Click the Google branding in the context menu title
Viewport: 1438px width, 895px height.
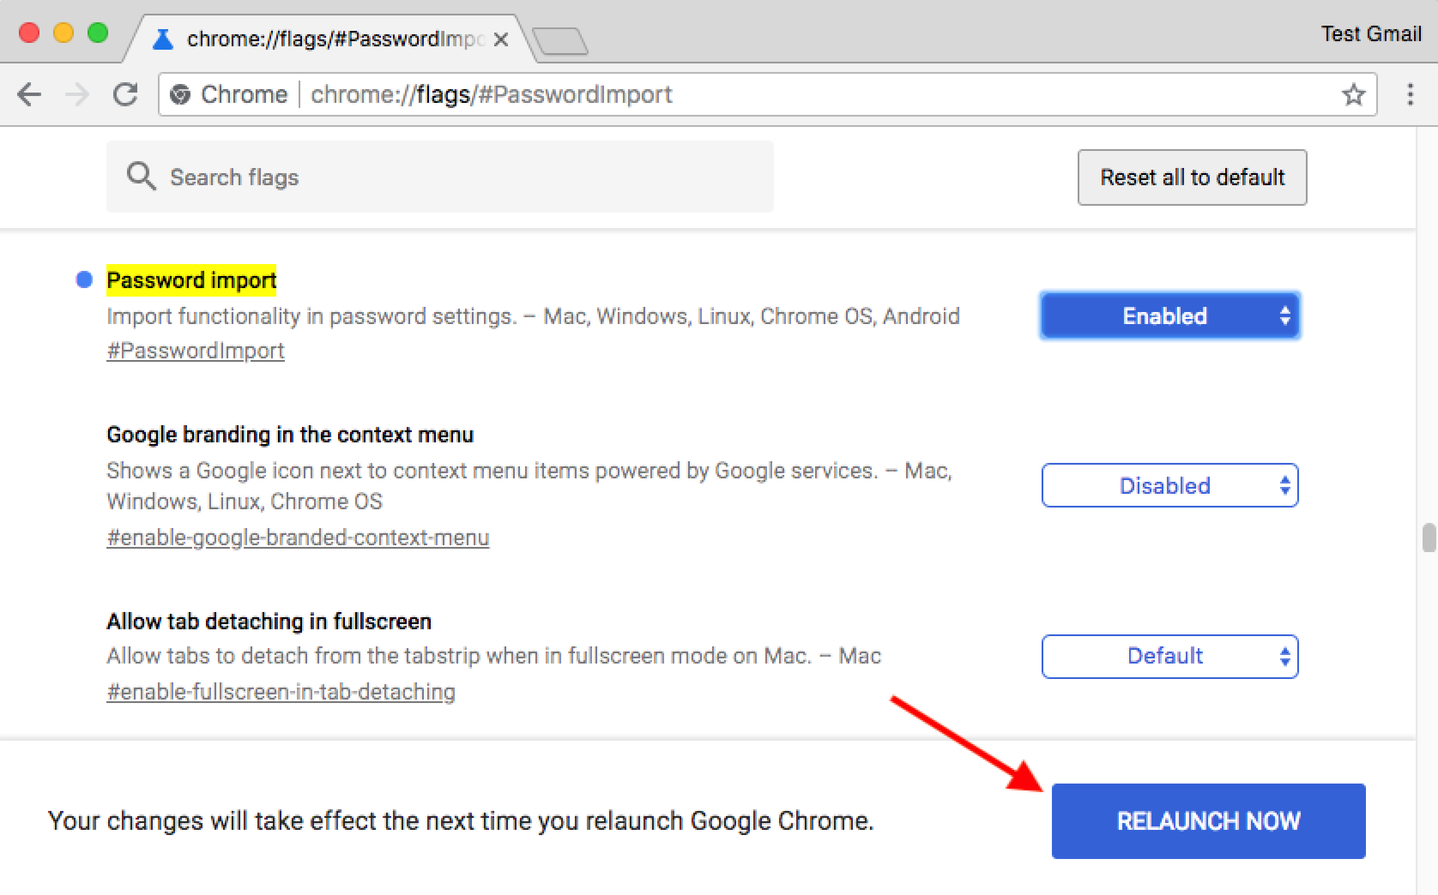(x=290, y=434)
